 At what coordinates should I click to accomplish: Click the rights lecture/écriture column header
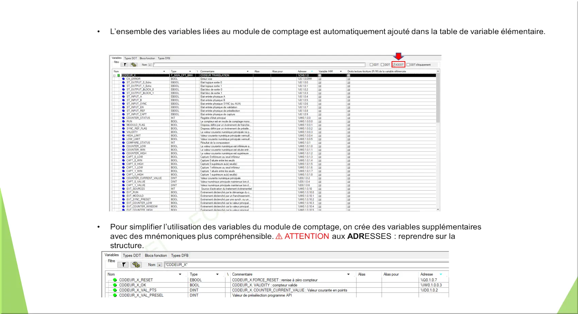376,71
